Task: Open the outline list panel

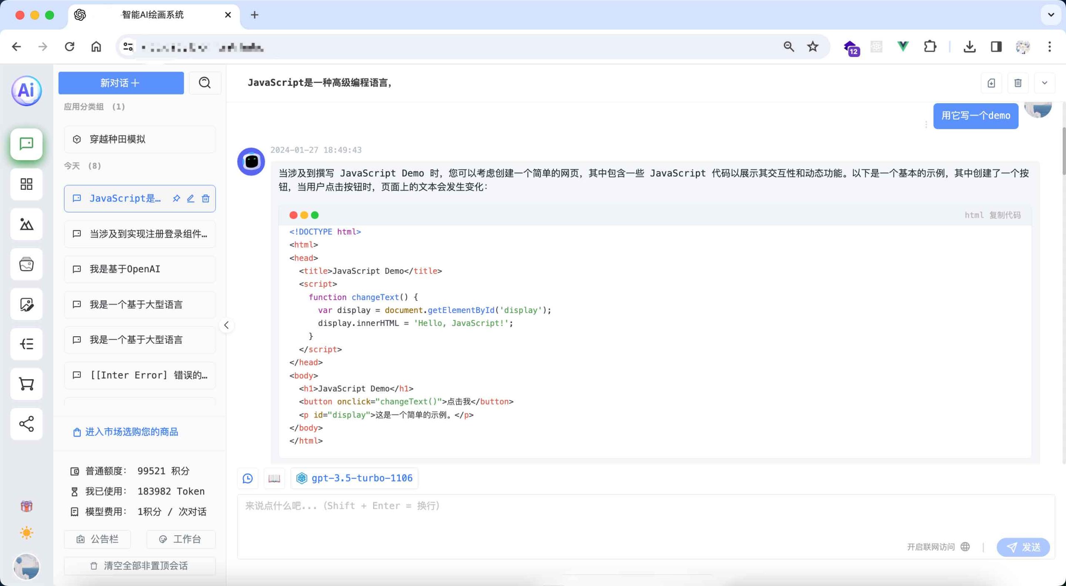Action: (x=26, y=344)
